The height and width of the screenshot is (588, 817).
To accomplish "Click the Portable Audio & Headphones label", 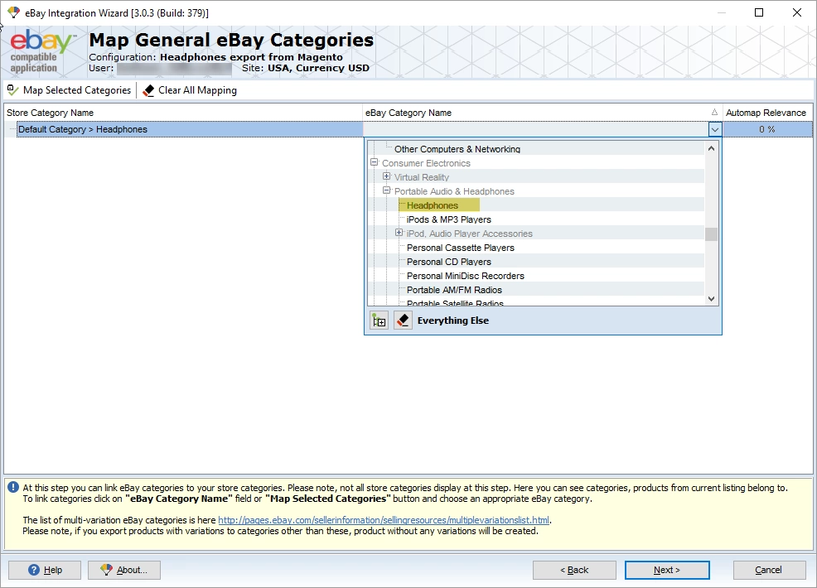I will click(x=454, y=191).
